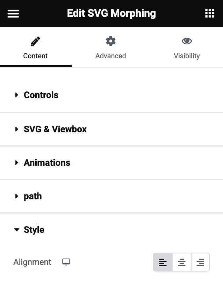The image size is (223, 282).
Task: Expand the Animations section arrow
Action: (17, 163)
